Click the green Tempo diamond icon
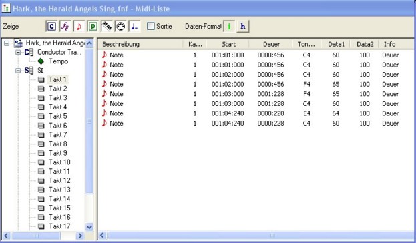This screenshot has height=243, width=416. tap(41, 61)
